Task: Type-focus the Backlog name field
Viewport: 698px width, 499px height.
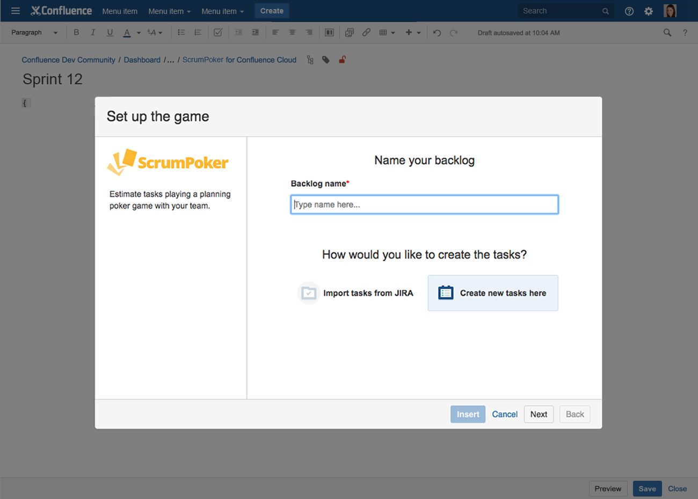Action: click(424, 204)
